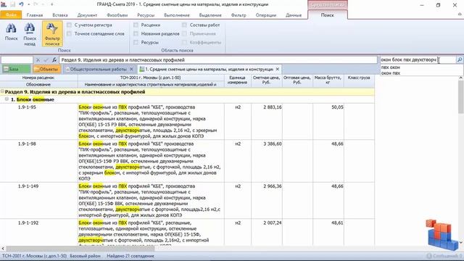Switch to the Главная ribbon tab
Viewport: 464px width, 261px height.
coord(35,15)
